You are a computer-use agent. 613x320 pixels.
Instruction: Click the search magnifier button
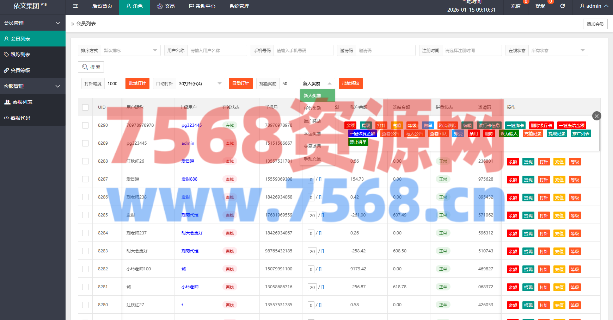coord(91,67)
